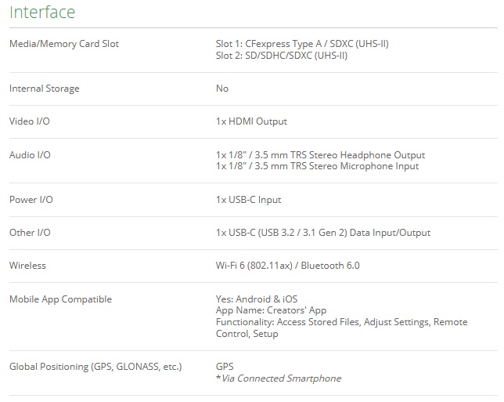Click the Wi-Fi 6 / Bluetooth 6.0 value
This screenshot has height=402, width=504.
pos(288,266)
